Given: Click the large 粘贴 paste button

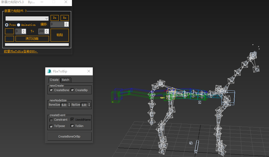Looking at the screenshot, I should click(60, 35).
